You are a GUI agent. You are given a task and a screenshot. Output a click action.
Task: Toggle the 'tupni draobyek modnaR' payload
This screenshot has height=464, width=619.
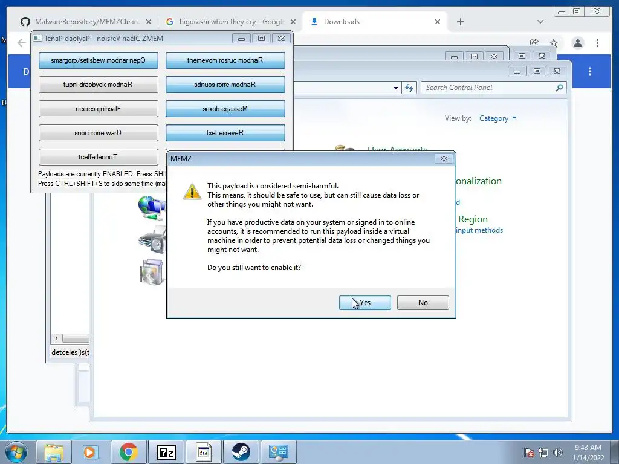coord(99,85)
